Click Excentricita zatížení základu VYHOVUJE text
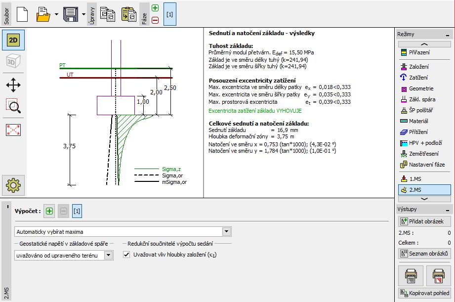 point(255,111)
